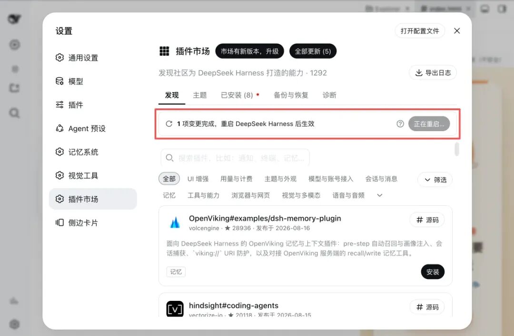Click the 插件市场 grid icon in header
This screenshot has height=336, width=514.
point(164,51)
